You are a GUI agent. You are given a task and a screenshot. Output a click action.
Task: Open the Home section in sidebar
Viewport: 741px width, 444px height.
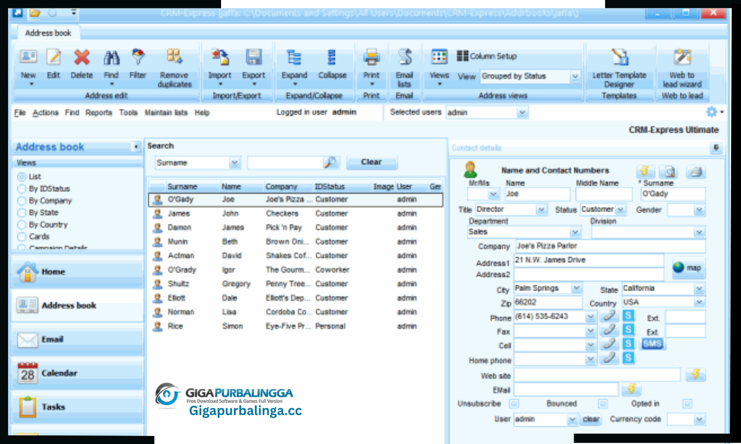click(x=77, y=271)
